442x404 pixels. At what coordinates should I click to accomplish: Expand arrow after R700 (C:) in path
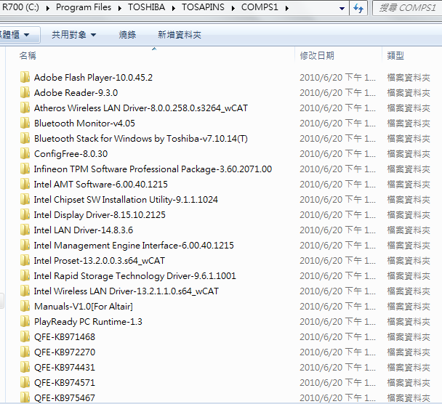[x=48, y=8]
